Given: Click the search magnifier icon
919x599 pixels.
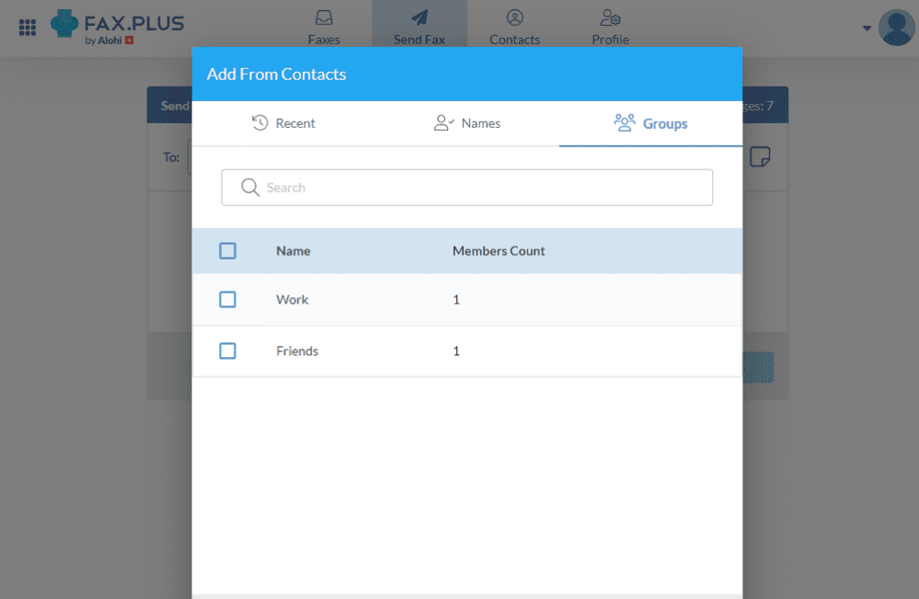Looking at the screenshot, I should click(x=249, y=187).
